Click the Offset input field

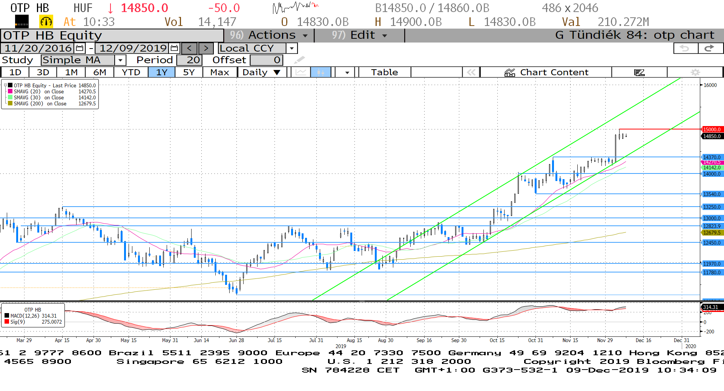pyautogui.click(x=266, y=60)
